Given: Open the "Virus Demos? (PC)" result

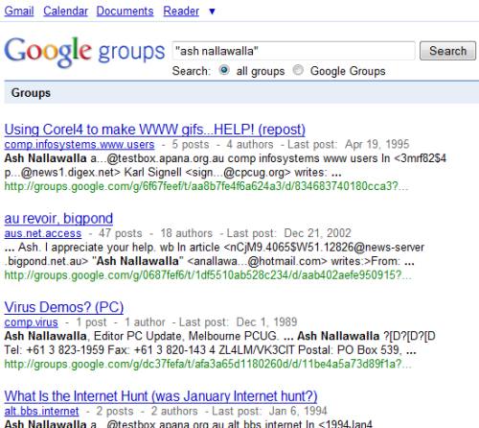Looking at the screenshot, I should tap(64, 307).
